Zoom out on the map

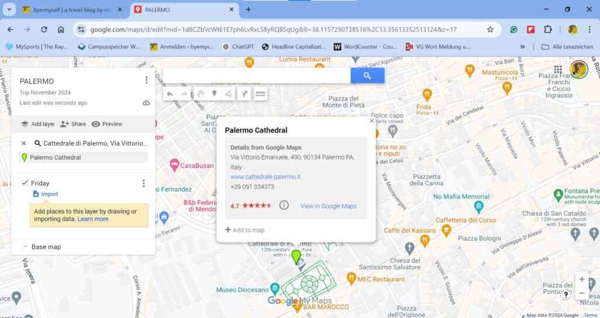point(582,293)
